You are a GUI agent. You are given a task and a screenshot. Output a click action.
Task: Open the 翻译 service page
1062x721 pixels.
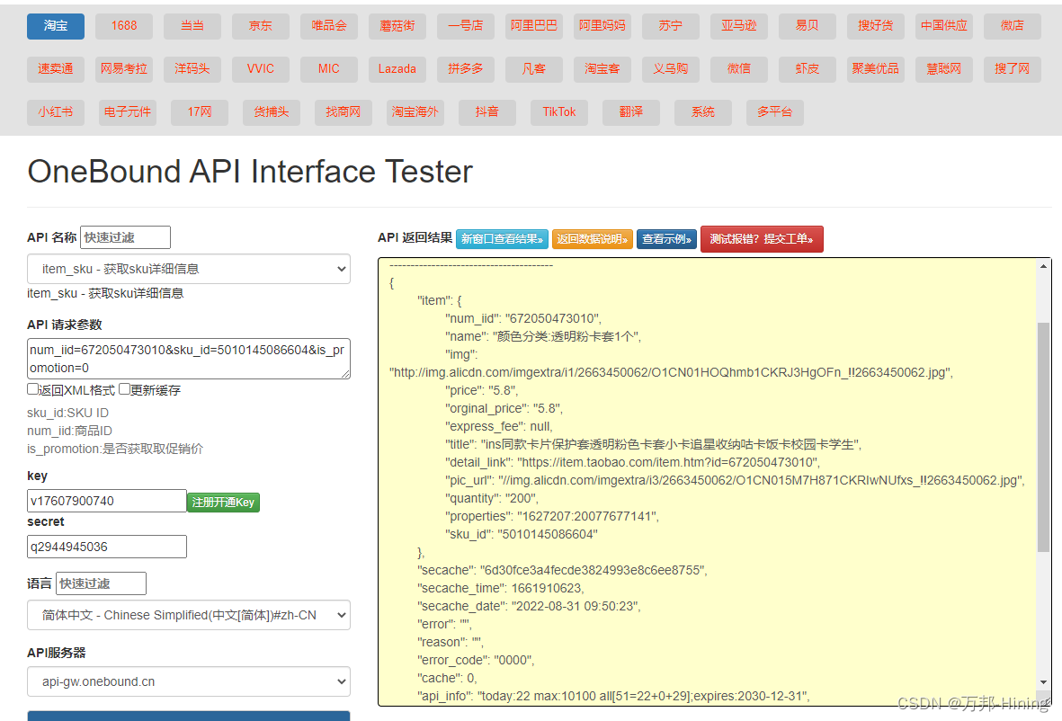click(630, 112)
